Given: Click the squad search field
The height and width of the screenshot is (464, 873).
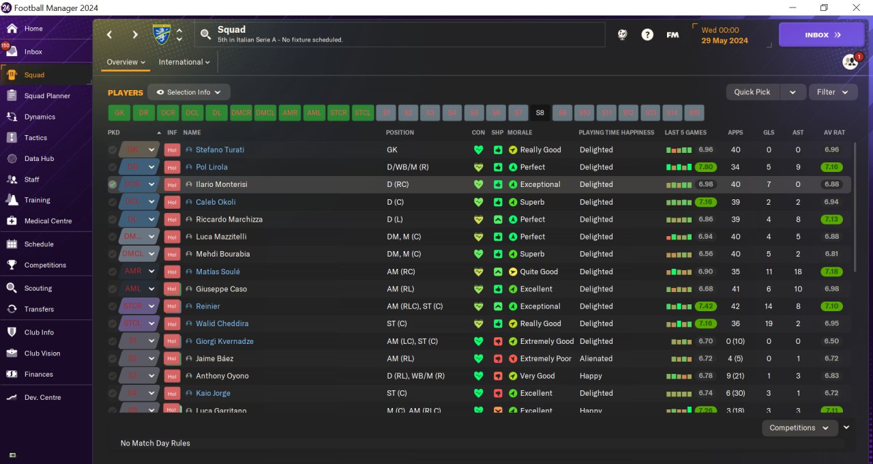Looking at the screenshot, I should coord(400,35).
